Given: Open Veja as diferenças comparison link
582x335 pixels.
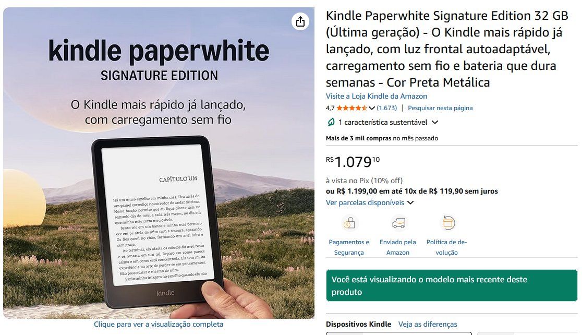Looking at the screenshot, I should point(428,324).
